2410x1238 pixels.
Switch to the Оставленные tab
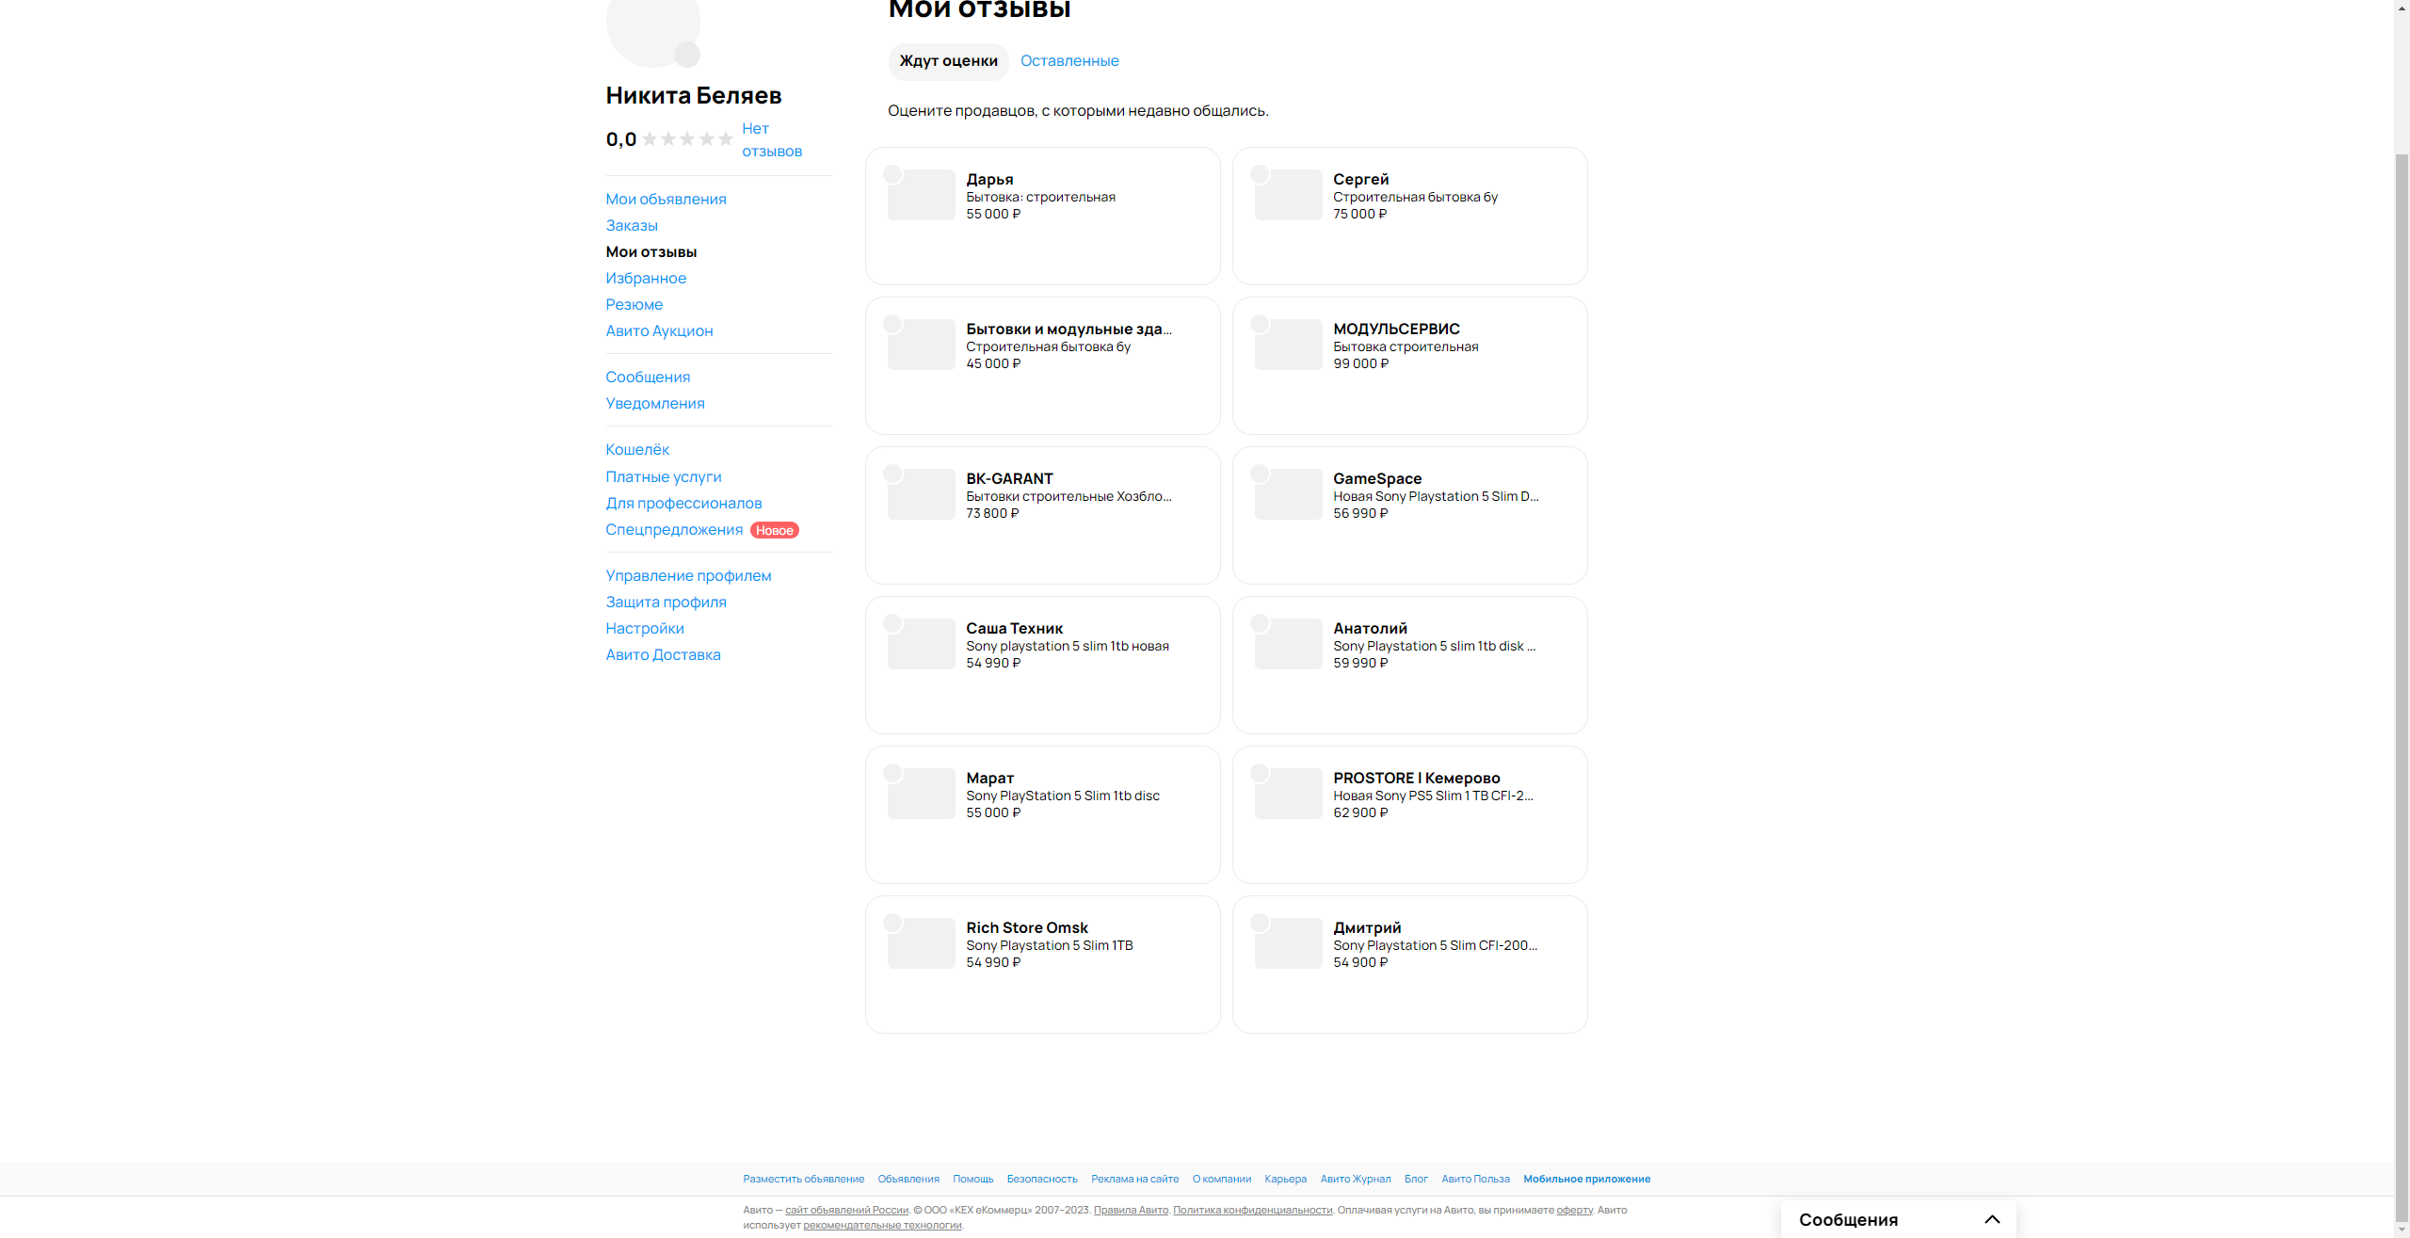point(1069,61)
